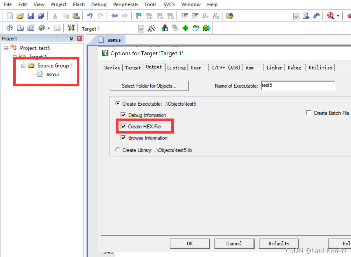This screenshot has width=351, height=257.
Task: Switch to the Linker tab
Action: pos(274,67)
